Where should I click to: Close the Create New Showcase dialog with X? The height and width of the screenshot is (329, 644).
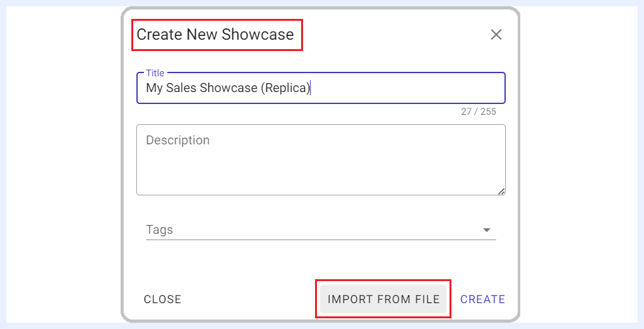pyautogui.click(x=496, y=35)
